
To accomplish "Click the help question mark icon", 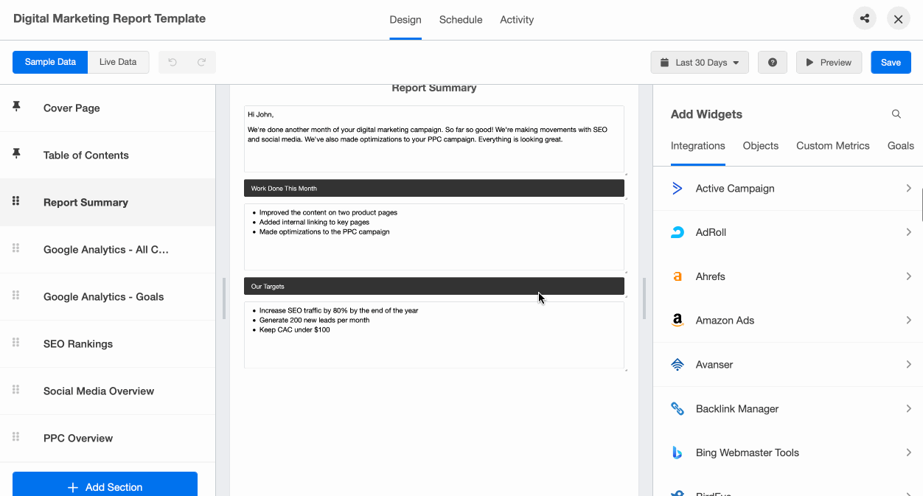I will coord(773,63).
